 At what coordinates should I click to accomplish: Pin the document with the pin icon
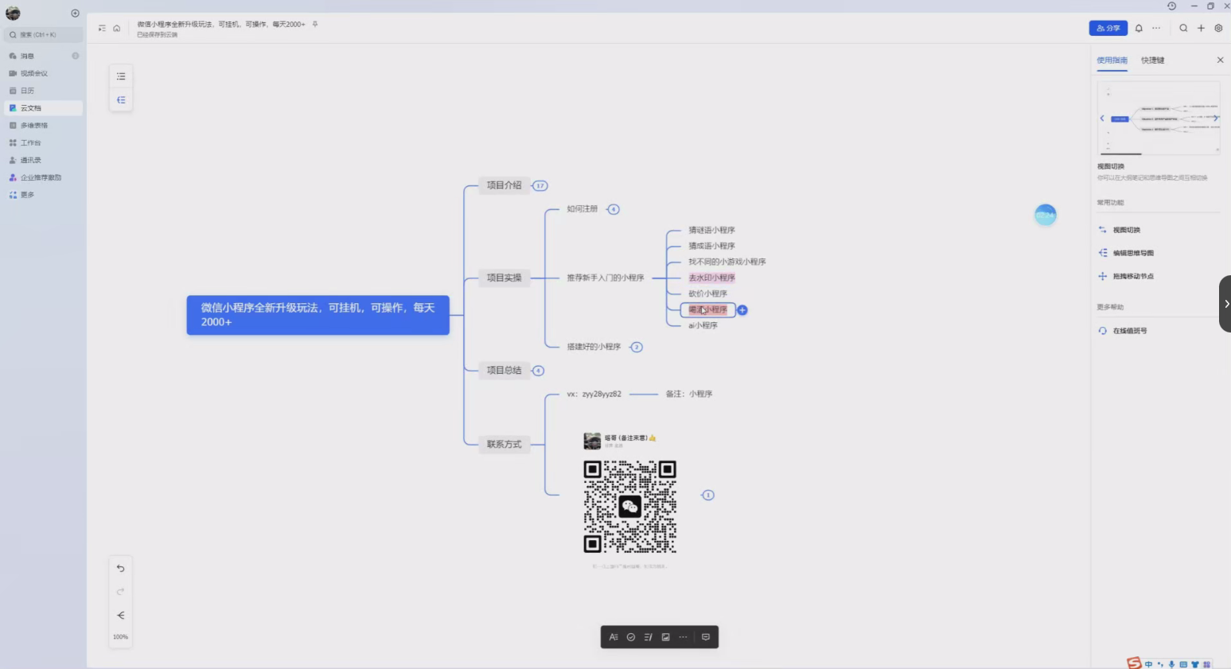tap(315, 25)
